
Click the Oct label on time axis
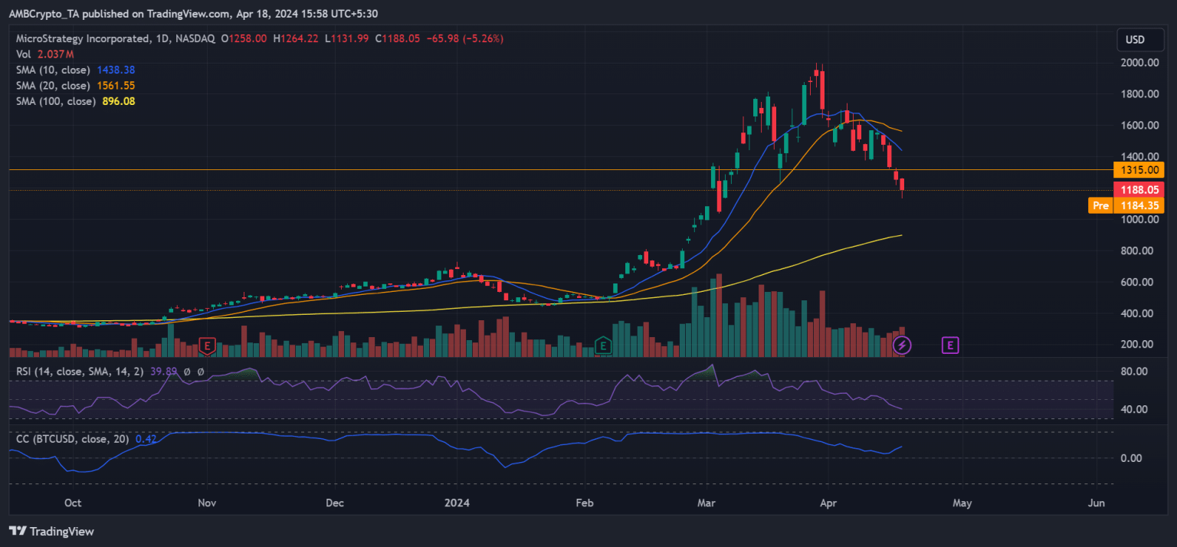(74, 503)
